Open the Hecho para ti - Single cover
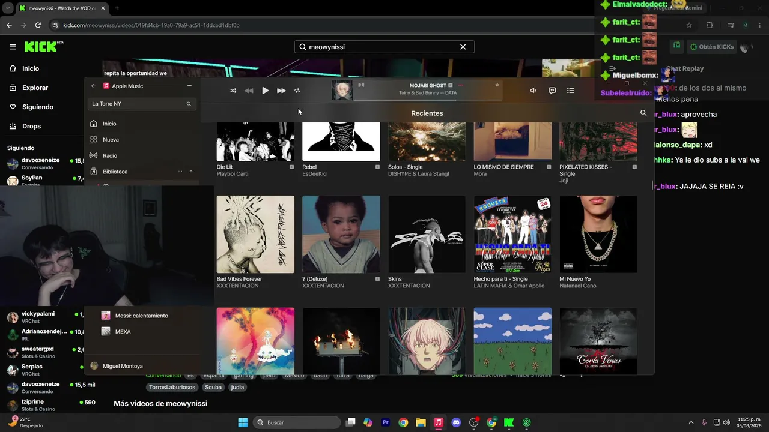 512,234
